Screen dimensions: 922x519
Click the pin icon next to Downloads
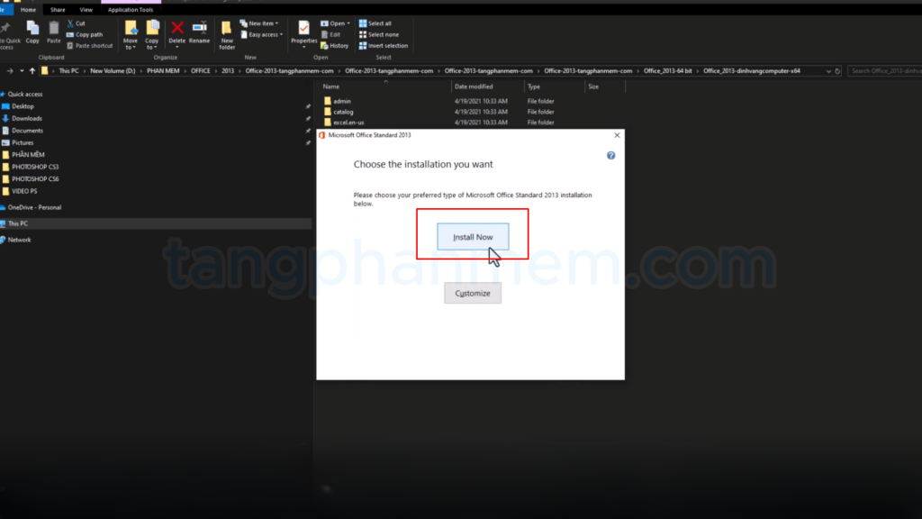coord(308,118)
